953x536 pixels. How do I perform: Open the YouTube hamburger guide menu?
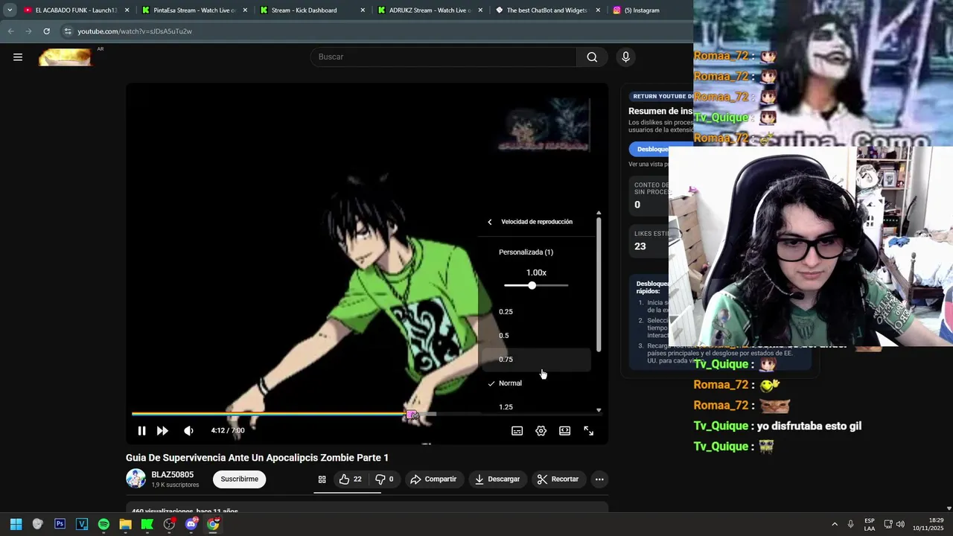click(x=18, y=57)
